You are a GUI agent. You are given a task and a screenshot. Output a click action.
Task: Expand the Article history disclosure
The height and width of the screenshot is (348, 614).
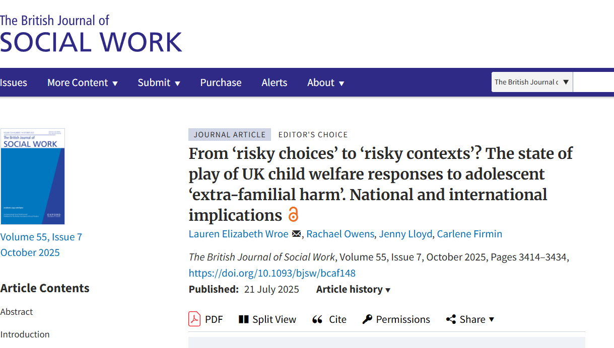[x=353, y=289]
